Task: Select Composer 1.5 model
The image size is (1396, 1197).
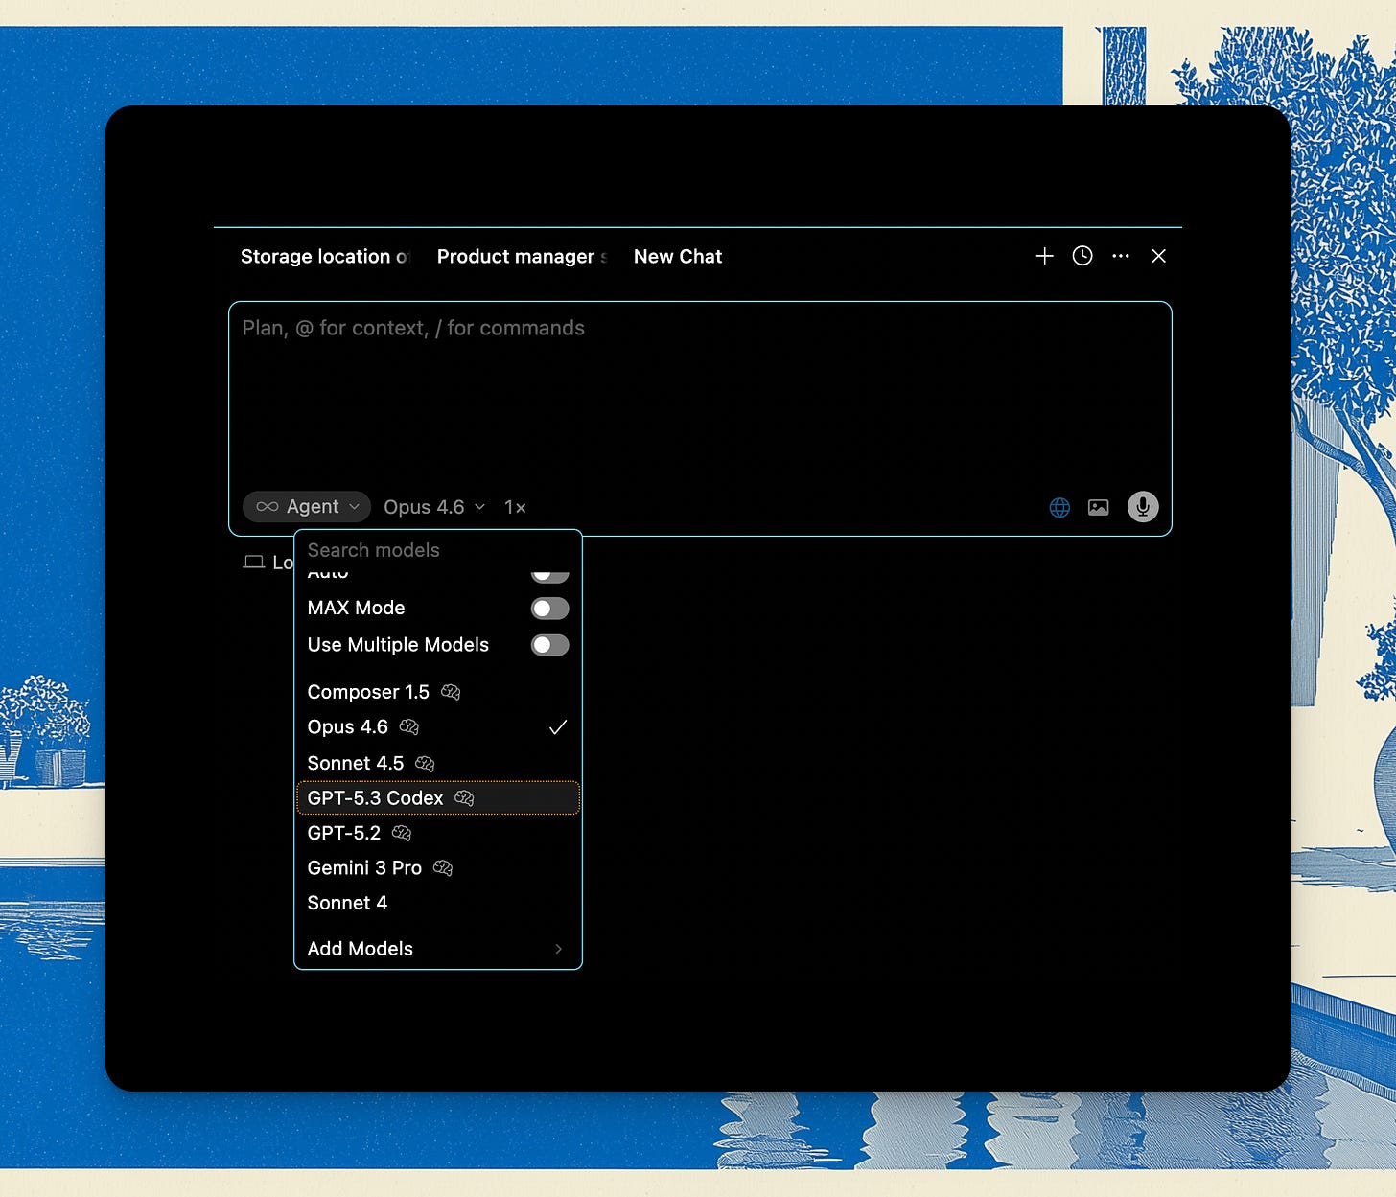Action: click(438, 692)
